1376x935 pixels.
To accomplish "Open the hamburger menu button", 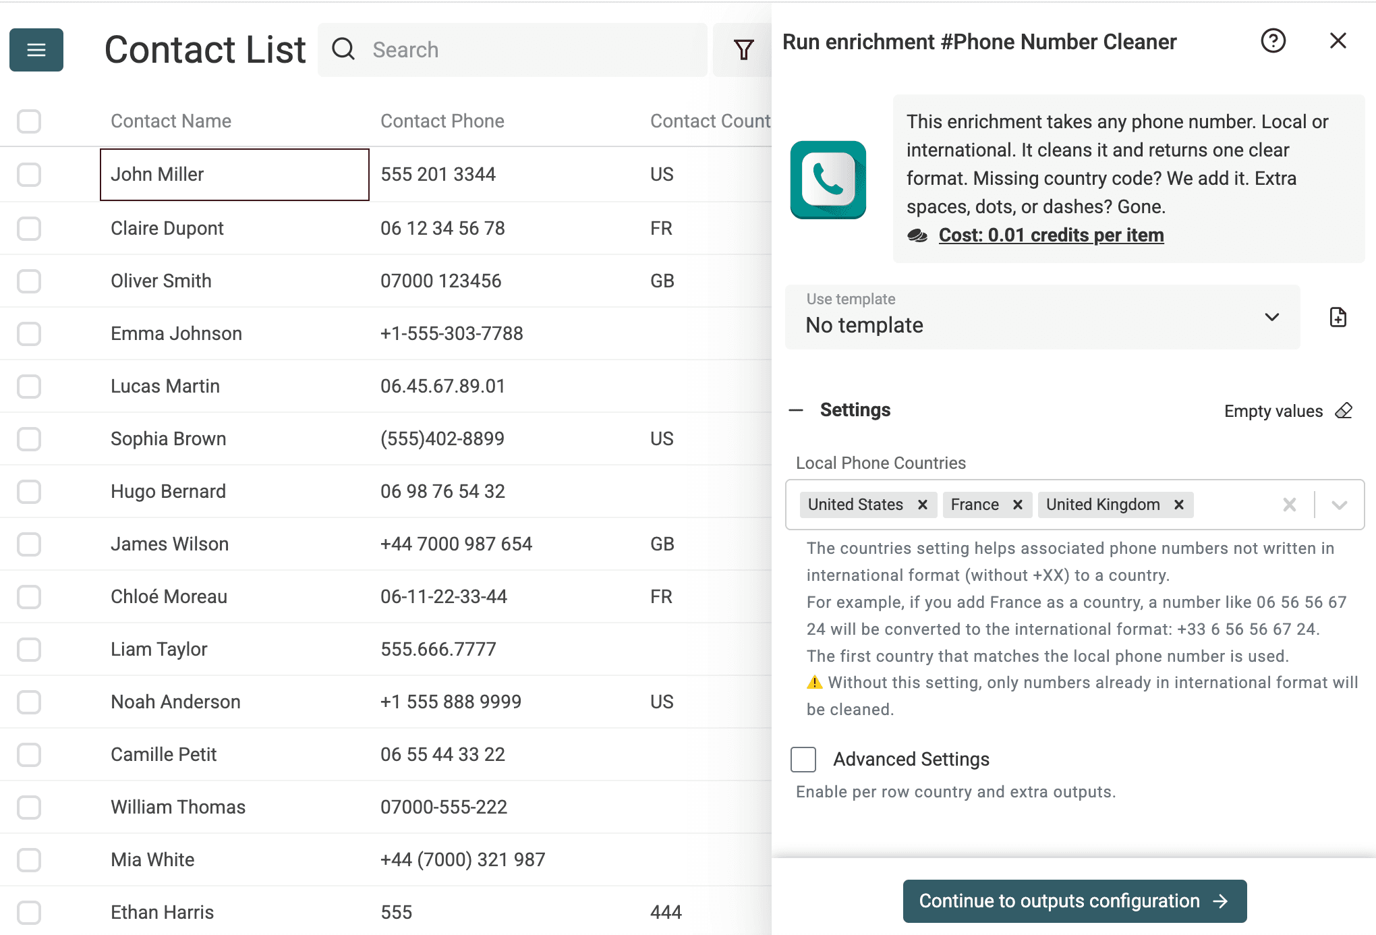I will (36, 50).
